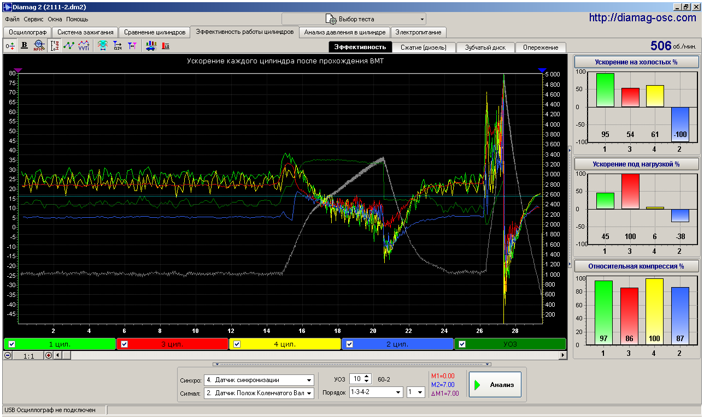Click the УОЗ value field showing 10

(357, 379)
